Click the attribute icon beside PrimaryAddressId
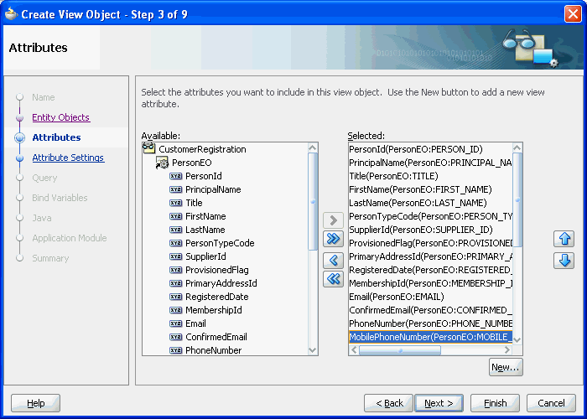The height and width of the screenshot is (419, 587). [175, 283]
